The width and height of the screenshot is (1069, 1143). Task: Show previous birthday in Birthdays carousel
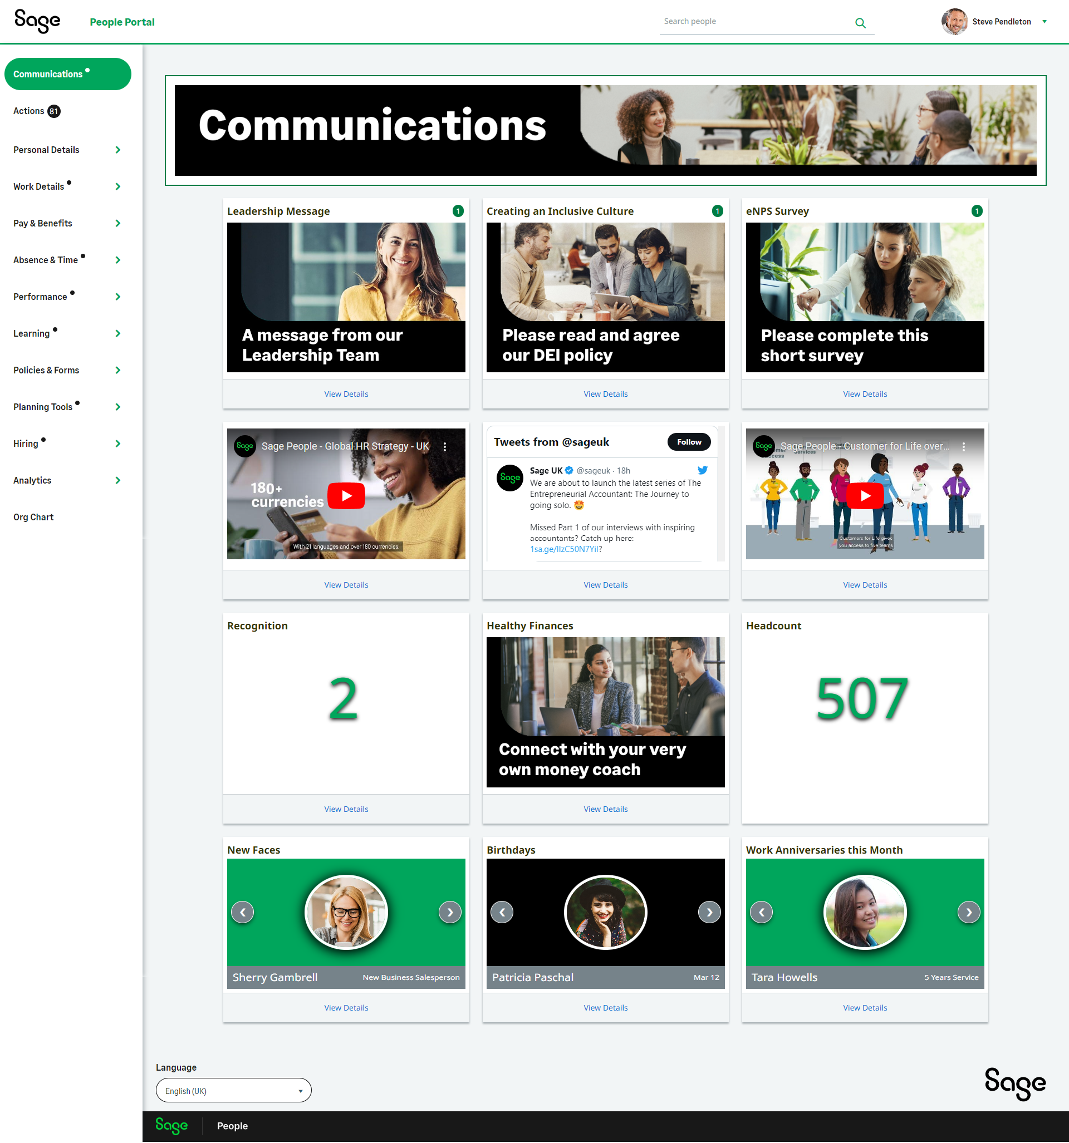click(x=502, y=912)
